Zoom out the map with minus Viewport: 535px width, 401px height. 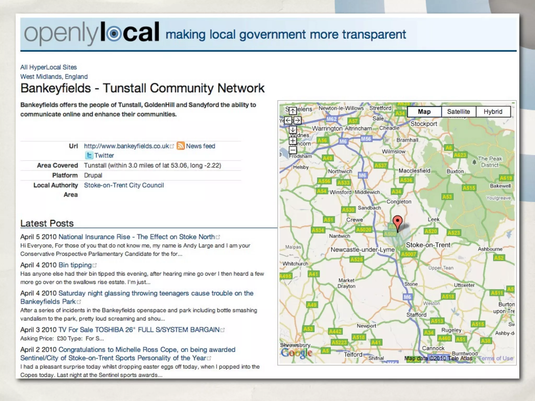(293, 150)
